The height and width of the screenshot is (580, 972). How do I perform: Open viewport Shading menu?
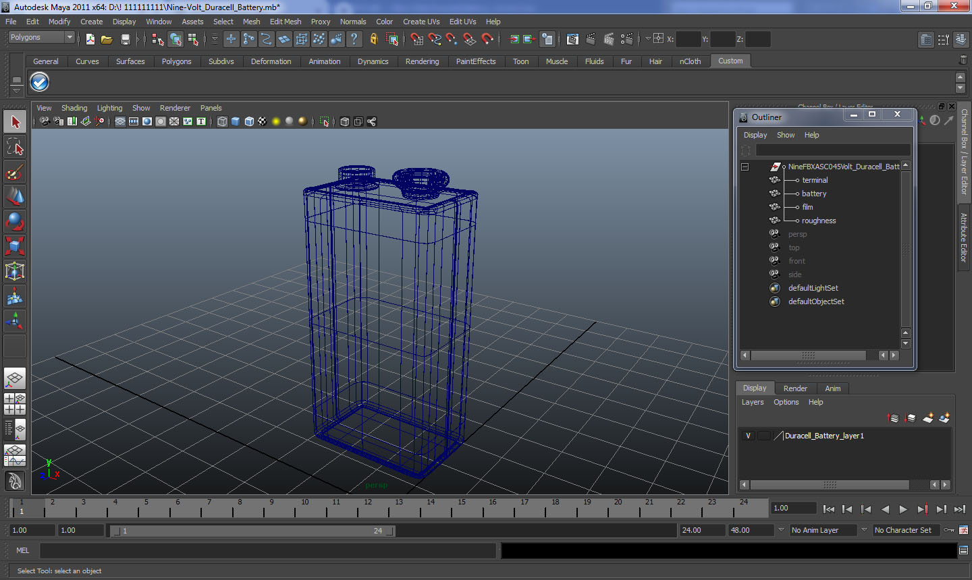[x=74, y=108]
